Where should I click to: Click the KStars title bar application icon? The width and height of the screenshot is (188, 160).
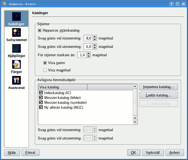click(x=4, y=4)
